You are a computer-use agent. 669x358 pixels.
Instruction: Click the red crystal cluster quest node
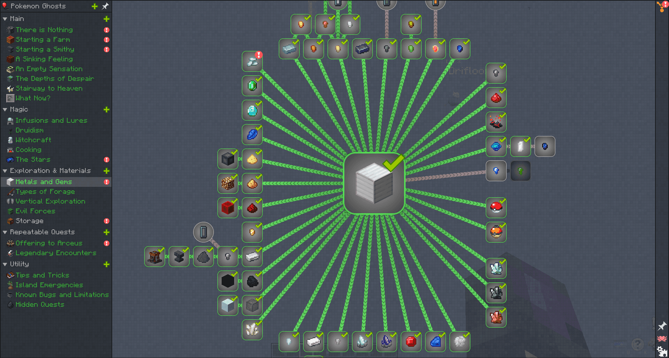tap(496, 317)
